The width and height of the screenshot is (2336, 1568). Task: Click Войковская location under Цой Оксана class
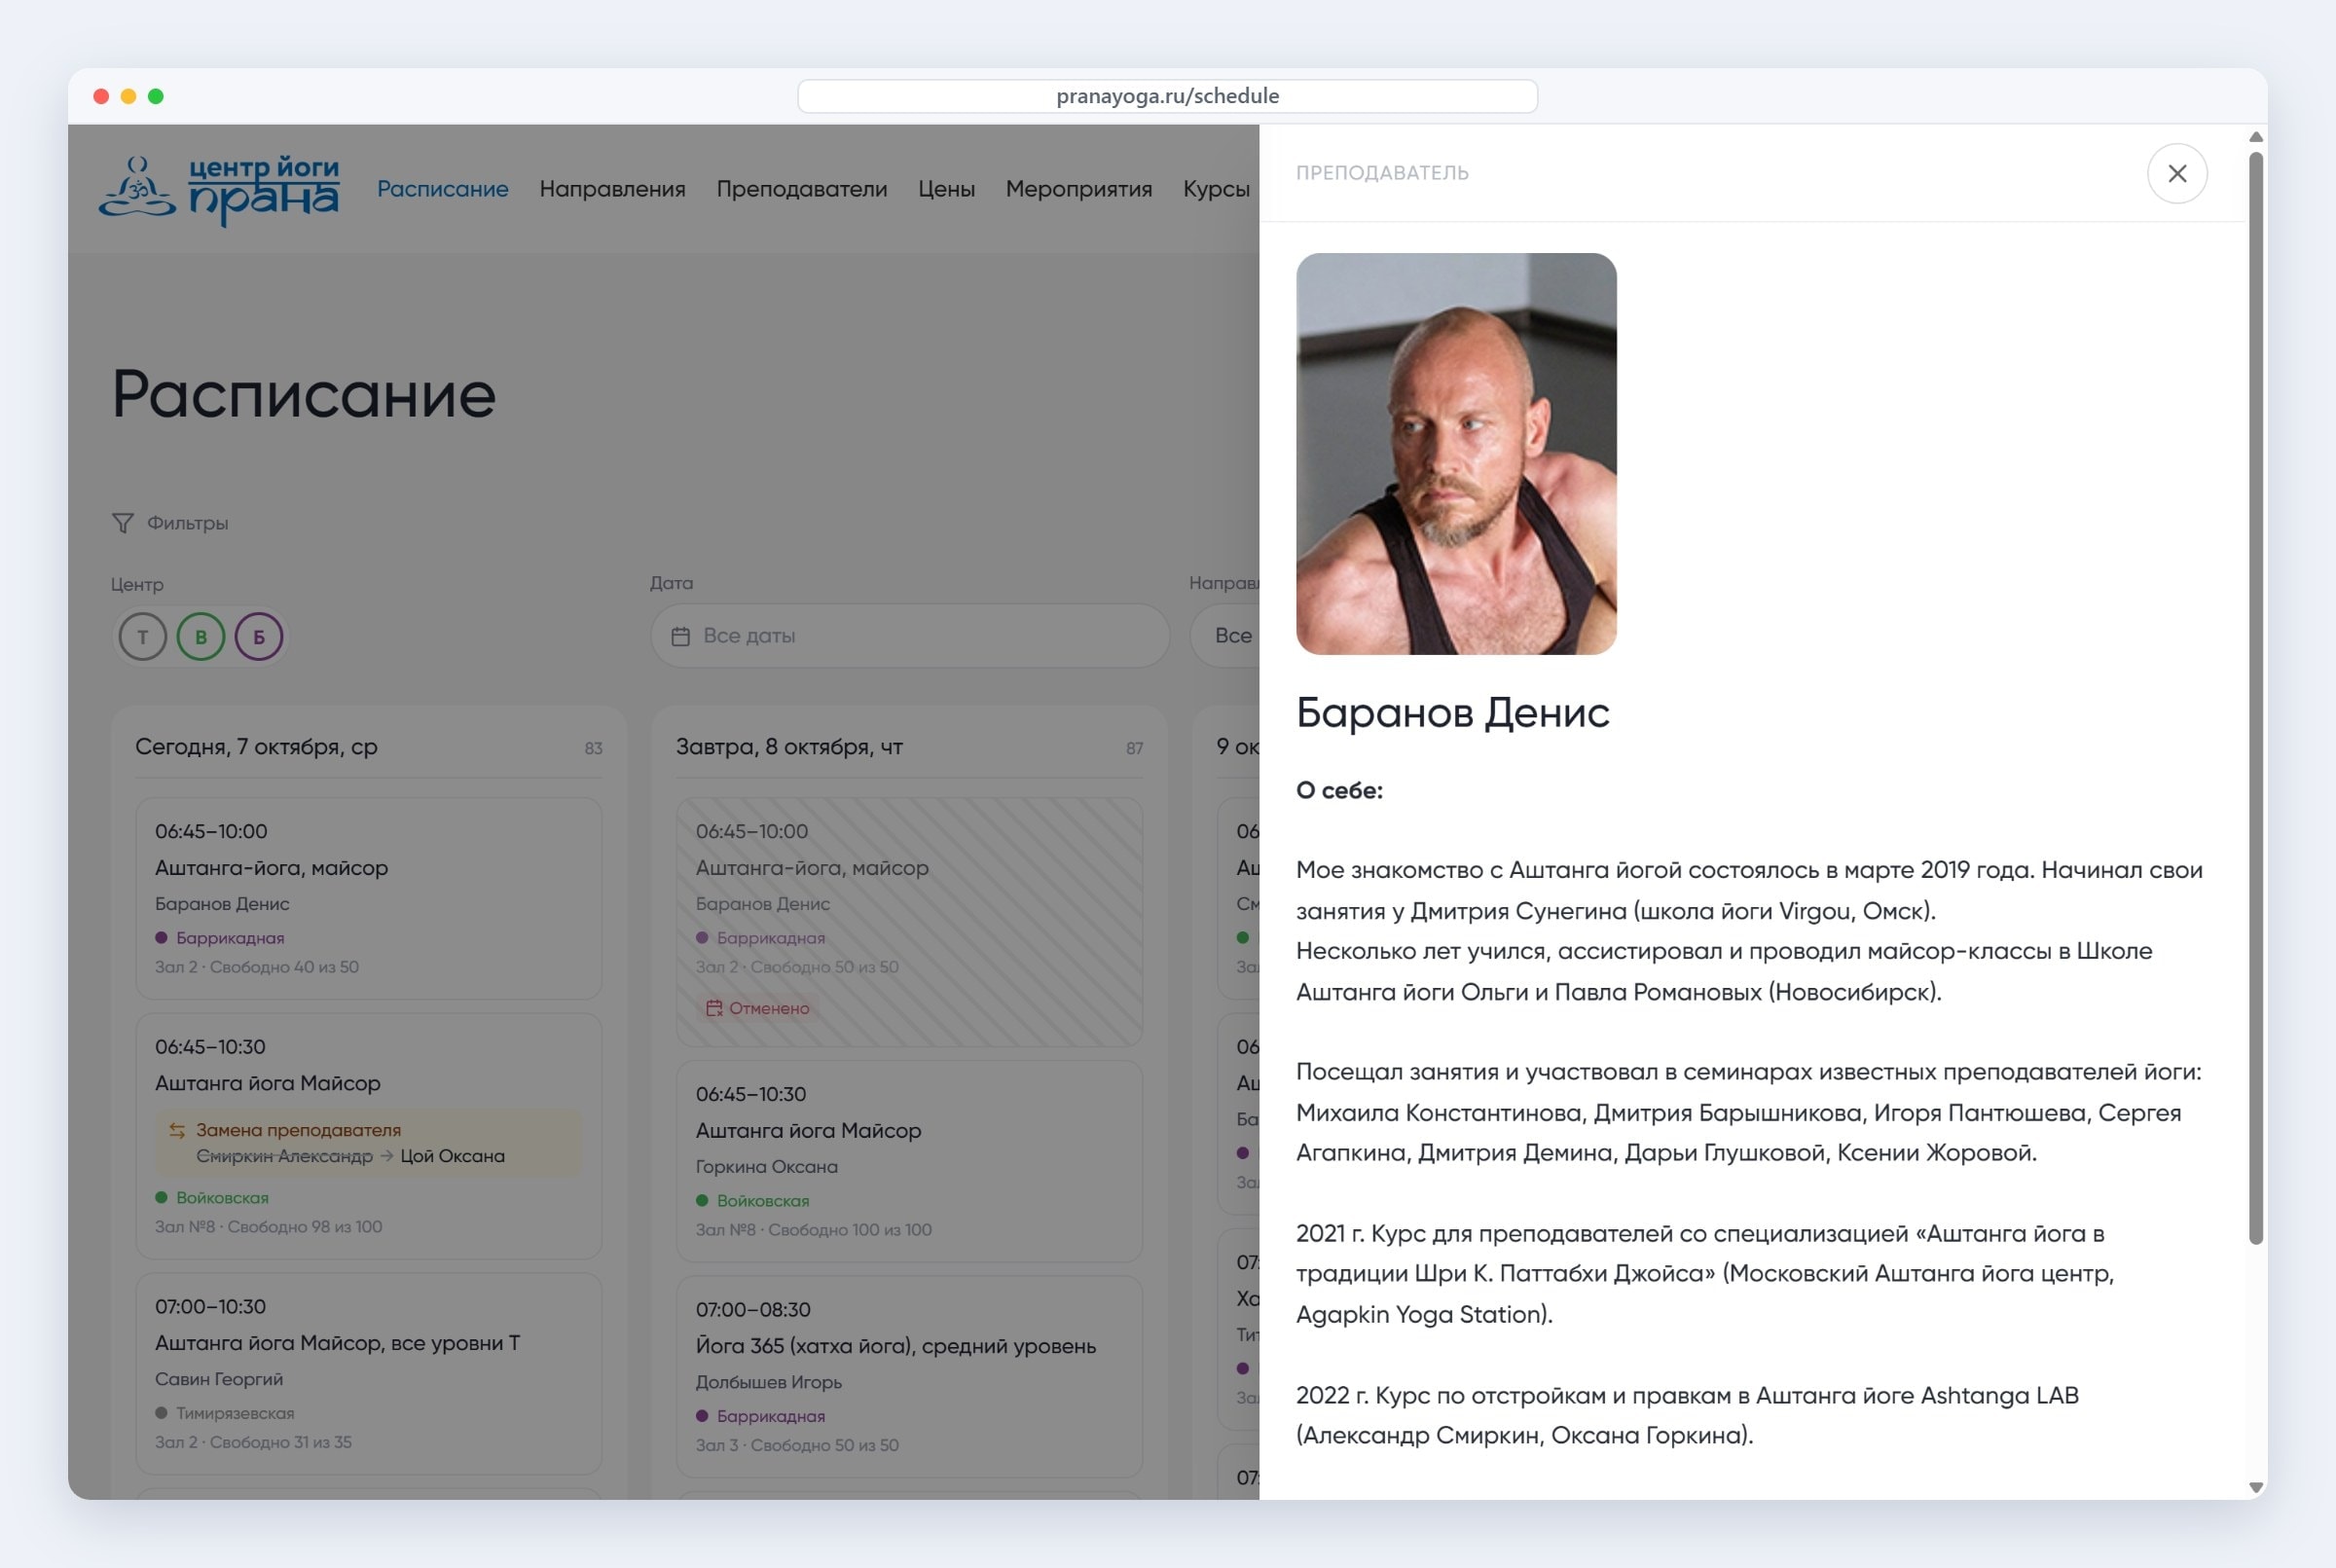(x=222, y=1198)
